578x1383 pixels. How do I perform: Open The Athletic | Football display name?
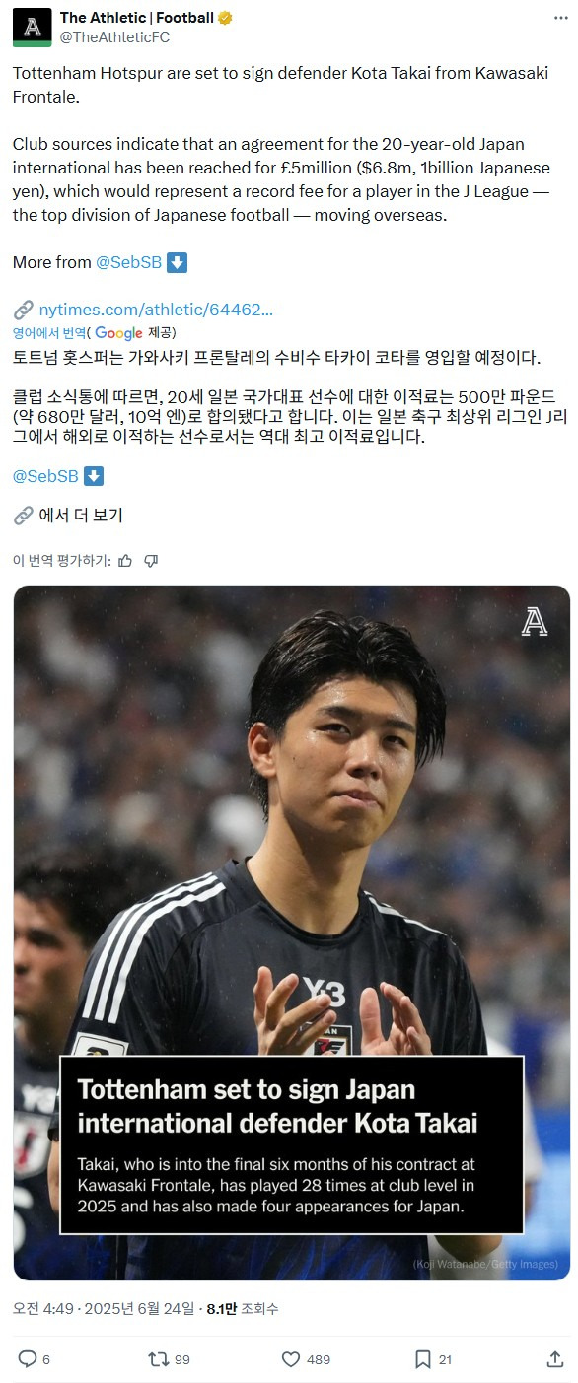click(x=136, y=18)
